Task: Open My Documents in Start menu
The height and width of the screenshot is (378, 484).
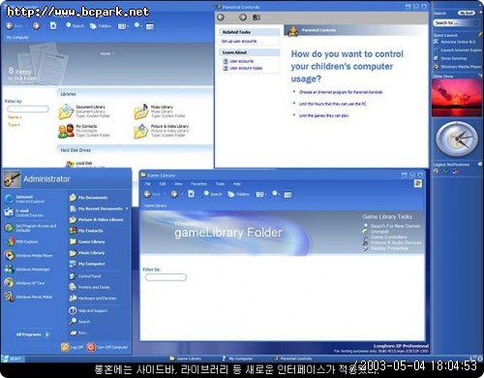Action: click(89, 198)
